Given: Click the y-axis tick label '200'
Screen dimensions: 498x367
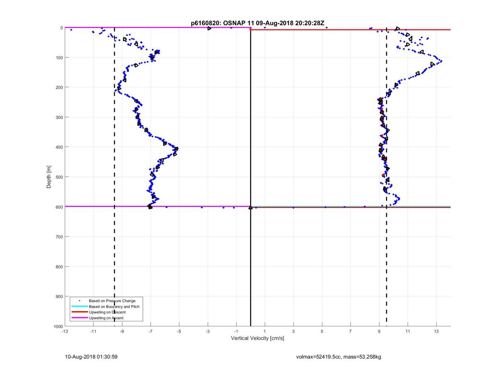Looking at the screenshot, I should 59,87.
